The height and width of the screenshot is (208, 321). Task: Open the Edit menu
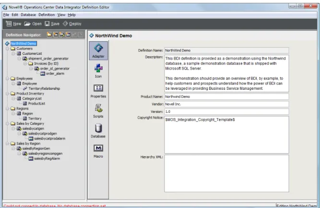tap(15, 15)
